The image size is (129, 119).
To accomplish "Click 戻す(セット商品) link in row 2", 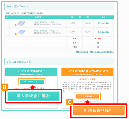I will click(104, 32).
